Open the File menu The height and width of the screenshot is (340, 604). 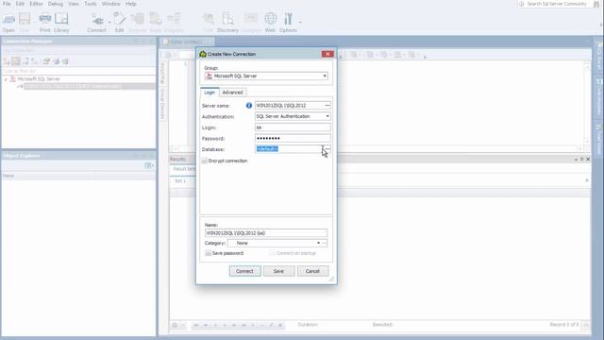7,4
